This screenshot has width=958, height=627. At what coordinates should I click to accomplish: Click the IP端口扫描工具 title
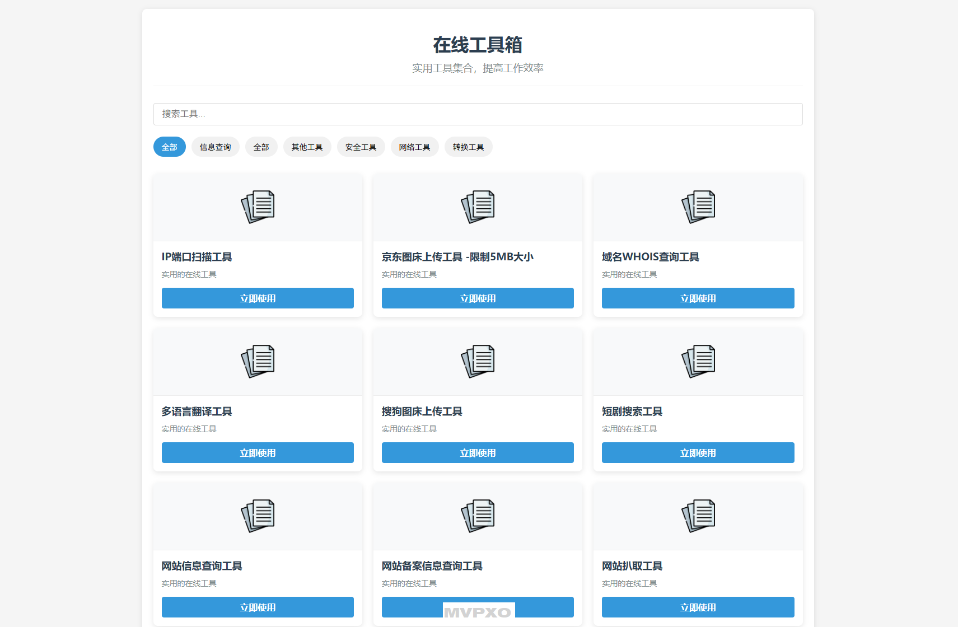[x=197, y=257]
